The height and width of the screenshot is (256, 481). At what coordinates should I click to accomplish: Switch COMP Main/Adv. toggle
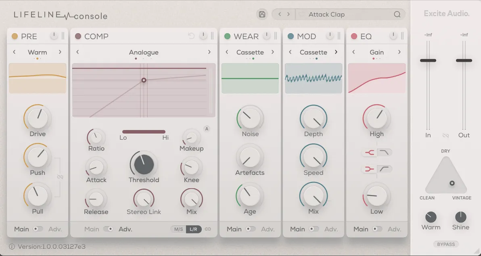(x=108, y=229)
